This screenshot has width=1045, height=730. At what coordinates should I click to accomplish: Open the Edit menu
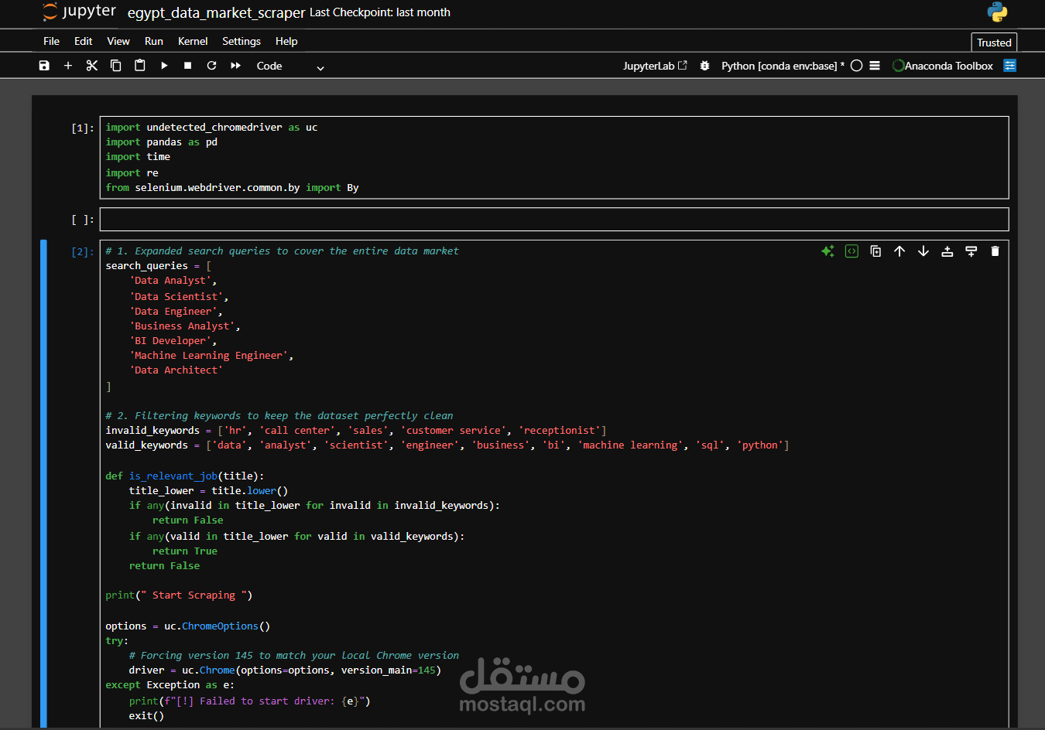click(83, 41)
